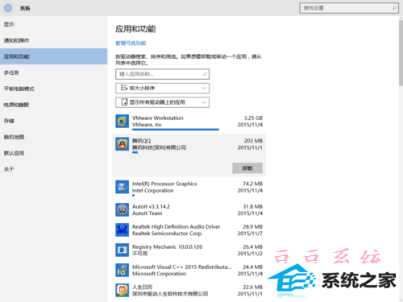Click the 28.9 MB size value
The width and height of the screenshot is (403, 302).
pyautogui.click(x=252, y=226)
